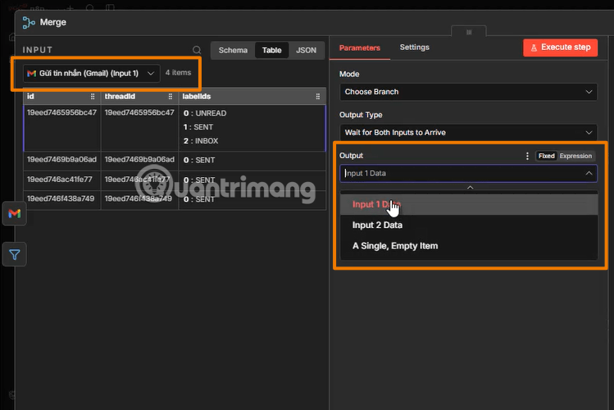Open the Settings tab
The width and height of the screenshot is (614, 410).
[x=414, y=48]
